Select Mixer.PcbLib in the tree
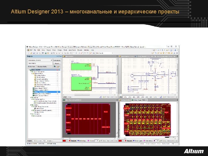This screenshot has width=208, height=156. [x=40, y=109]
